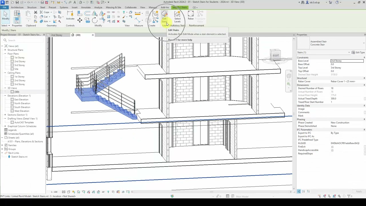Viewport: 366px width, 206px height.
Task: Click the Rebar reinforcement tool
Action: 191,16
